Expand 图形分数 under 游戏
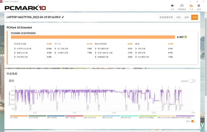The width and height of the screenshot is (207, 132). point(136,49)
